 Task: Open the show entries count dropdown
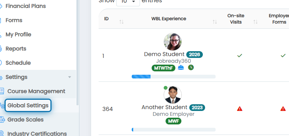pyautogui.click(x=128, y=2)
